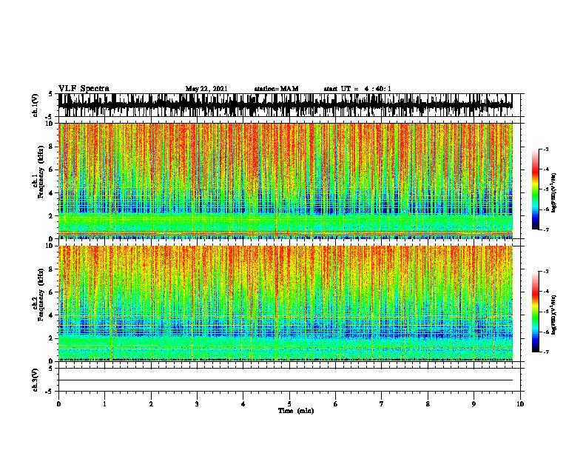Image resolution: width=586 pixels, height=453 pixels.
Task: Click the ch.1 color scale bar
Action: (x=536, y=189)
